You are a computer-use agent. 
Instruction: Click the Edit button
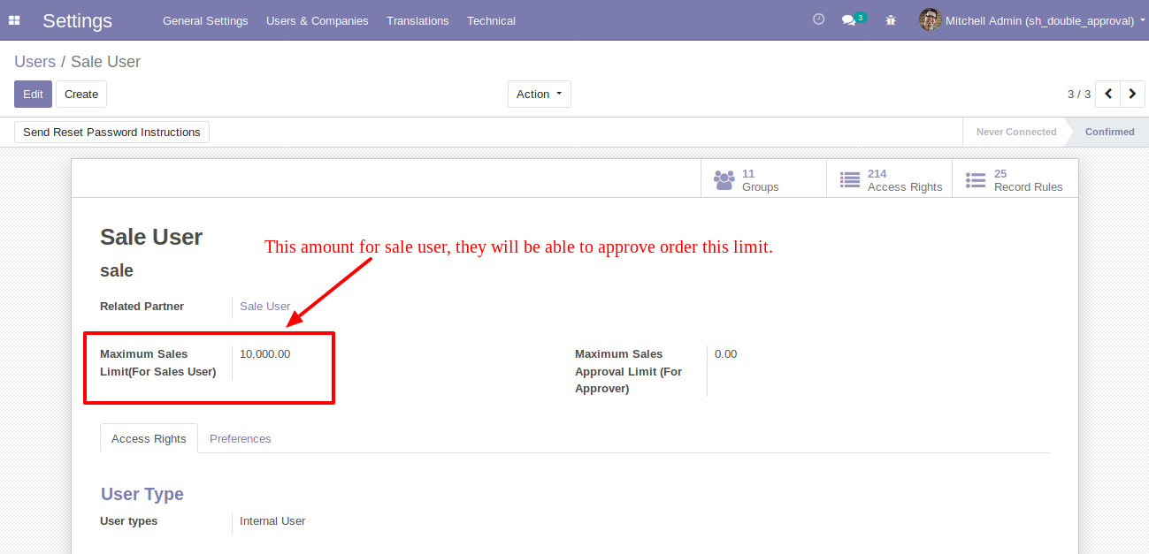(33, 95)
